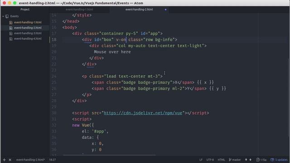Screen dimensions: 290x163
Task: Click file icon beside event-handling-2.html
Action: [x=11, y=28]
